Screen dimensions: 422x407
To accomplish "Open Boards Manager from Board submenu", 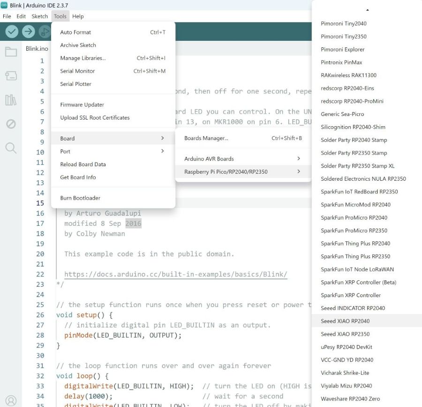I will (x=243, y=138).
